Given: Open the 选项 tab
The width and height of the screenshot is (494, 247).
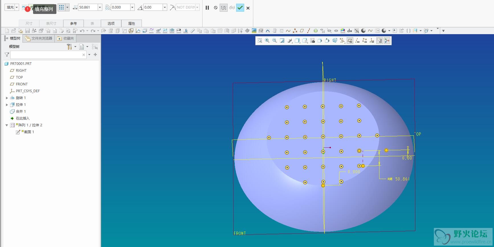Looking at the screenshot, I should click(111, 23).
